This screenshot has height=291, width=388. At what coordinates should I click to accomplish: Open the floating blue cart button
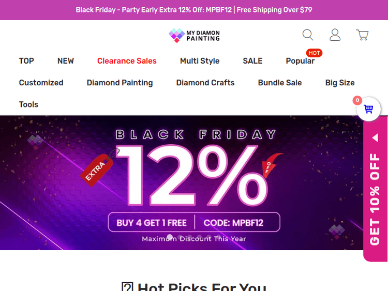368,109
